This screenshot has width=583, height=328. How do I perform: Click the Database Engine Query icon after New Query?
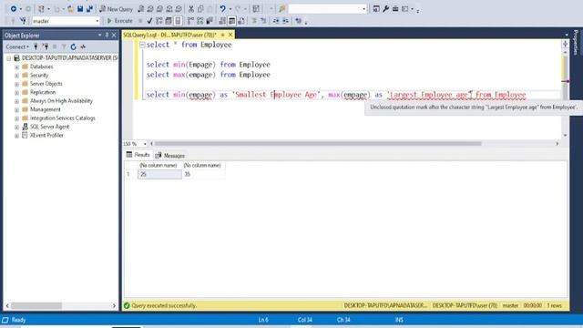[141, 8]
